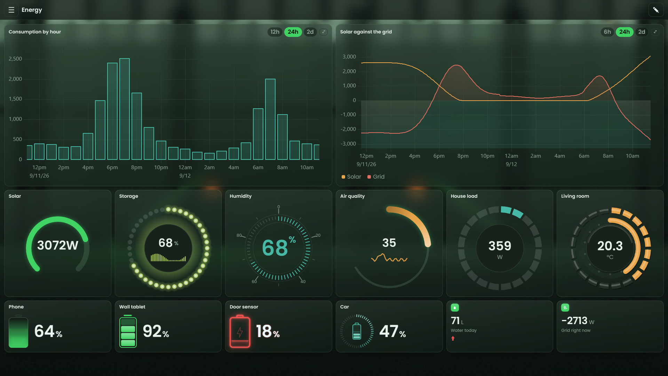The image size is (668, 376).
Task: Expand the Consumption by hour chart
Action: 324,32
